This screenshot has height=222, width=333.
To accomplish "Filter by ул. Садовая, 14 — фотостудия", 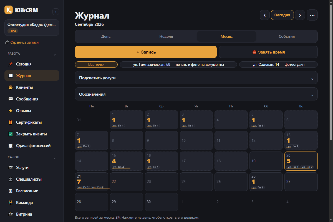I will 278,65.
